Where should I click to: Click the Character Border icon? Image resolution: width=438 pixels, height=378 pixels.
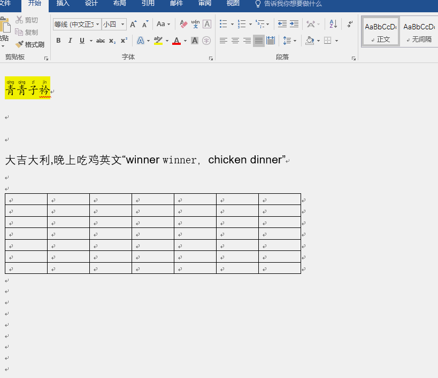point(206,24)
